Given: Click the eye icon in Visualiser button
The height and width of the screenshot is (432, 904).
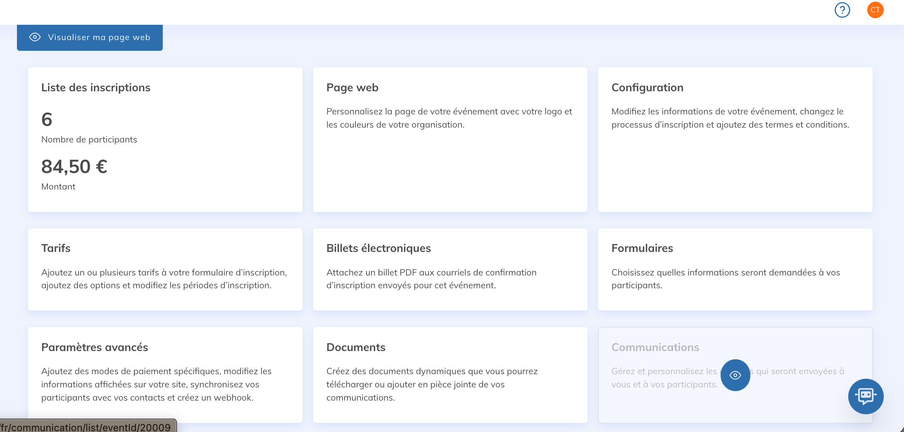Looking at the screenshot, I should (35, 37).
